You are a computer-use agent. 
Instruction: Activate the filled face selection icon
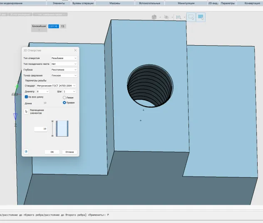(201, 17)
